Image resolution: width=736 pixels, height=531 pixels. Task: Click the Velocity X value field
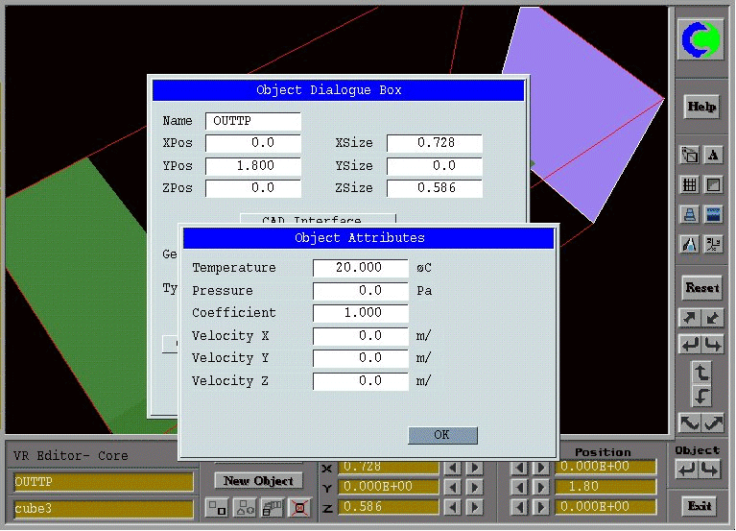coord(361,336)
